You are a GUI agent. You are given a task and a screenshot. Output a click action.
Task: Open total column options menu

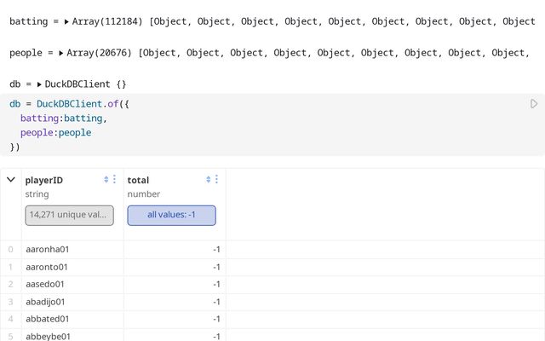click(x=216, y=179)
